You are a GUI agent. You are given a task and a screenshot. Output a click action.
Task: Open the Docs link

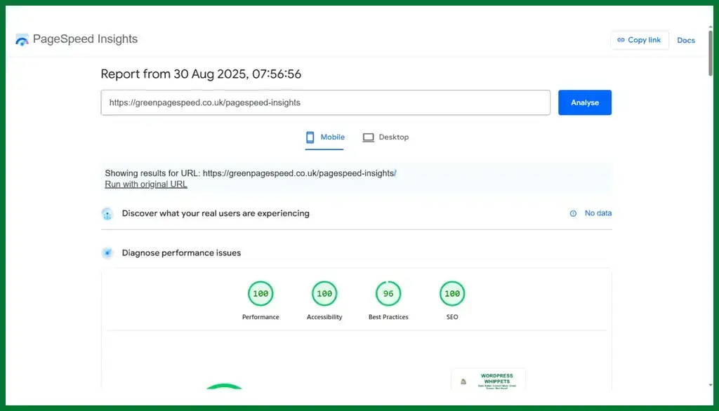click(685, 40)
